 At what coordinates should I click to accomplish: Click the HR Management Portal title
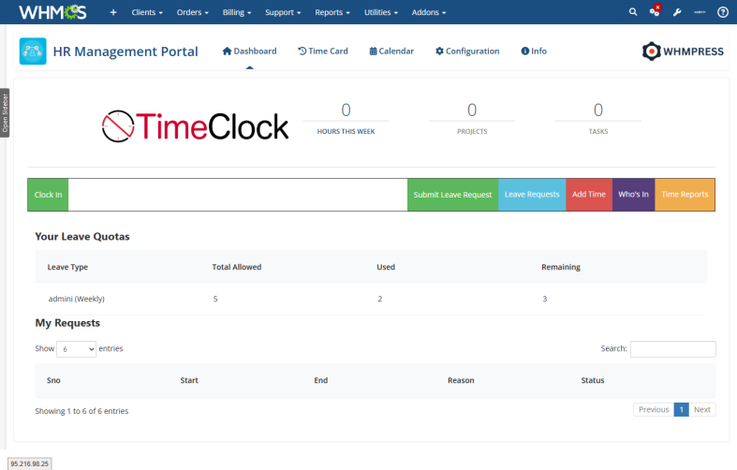click(x=125, y=51)
